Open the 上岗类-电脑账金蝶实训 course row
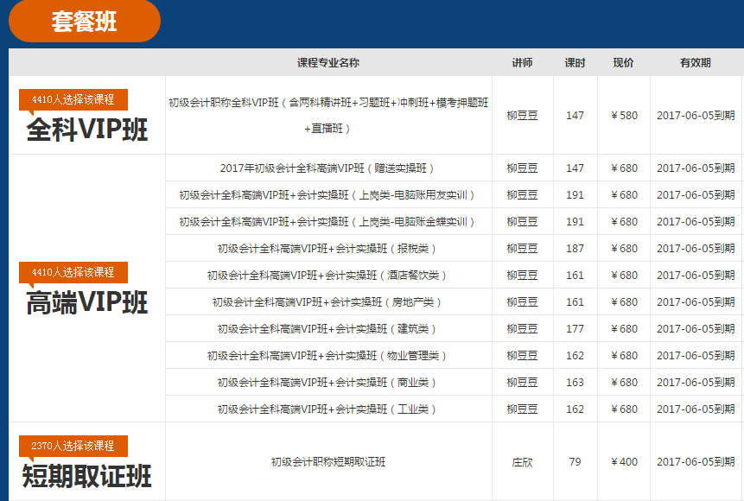The width and height of the screenshot is (744, 501). tap(328, 221)
